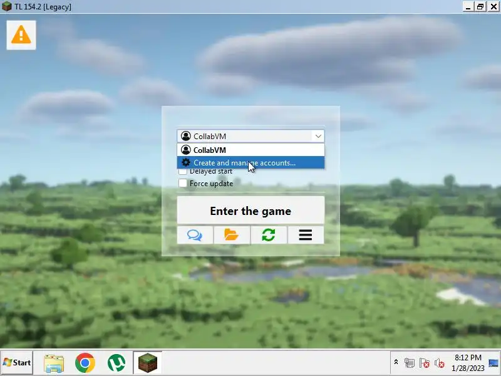This screenshot has width=501, height=376.
Task: Launch File Explorer from the taskbar
Action: pyautogui.click(x=54, y=363)
